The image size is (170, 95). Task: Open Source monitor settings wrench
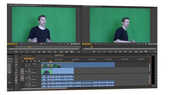68,44
